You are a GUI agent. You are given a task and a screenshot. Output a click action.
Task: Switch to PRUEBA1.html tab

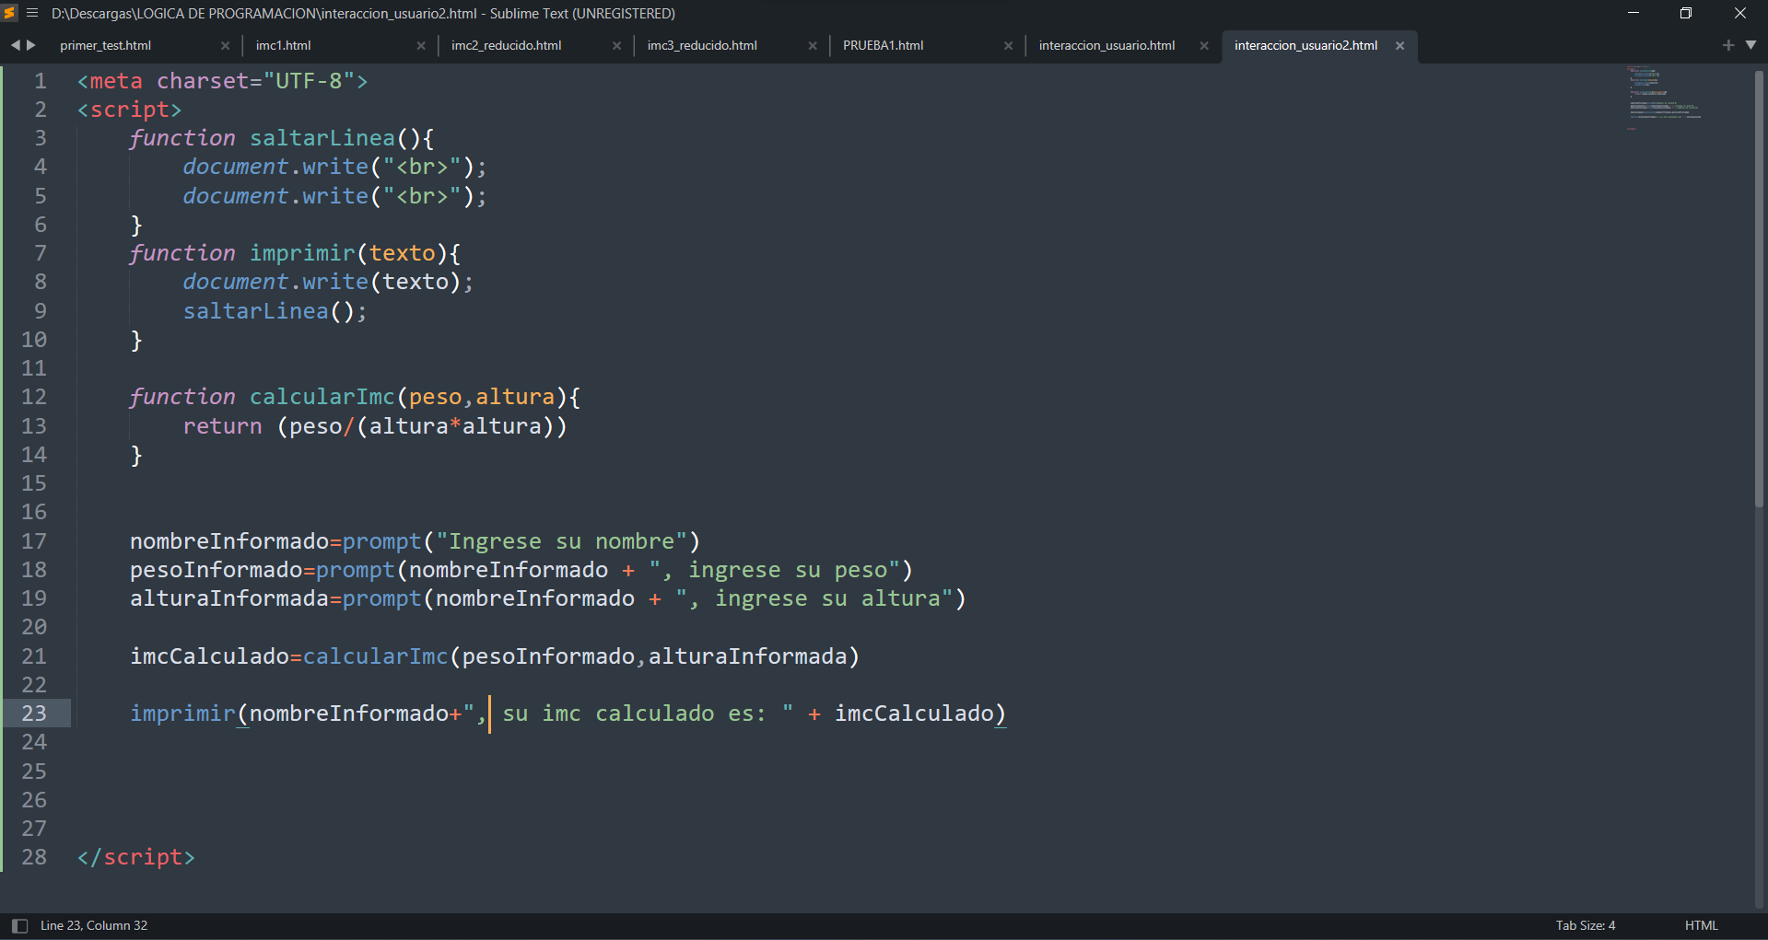tap(883, 45)
